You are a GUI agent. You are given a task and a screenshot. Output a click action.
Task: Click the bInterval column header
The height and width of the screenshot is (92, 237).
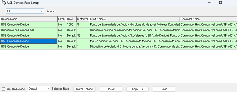click(83, 19)
